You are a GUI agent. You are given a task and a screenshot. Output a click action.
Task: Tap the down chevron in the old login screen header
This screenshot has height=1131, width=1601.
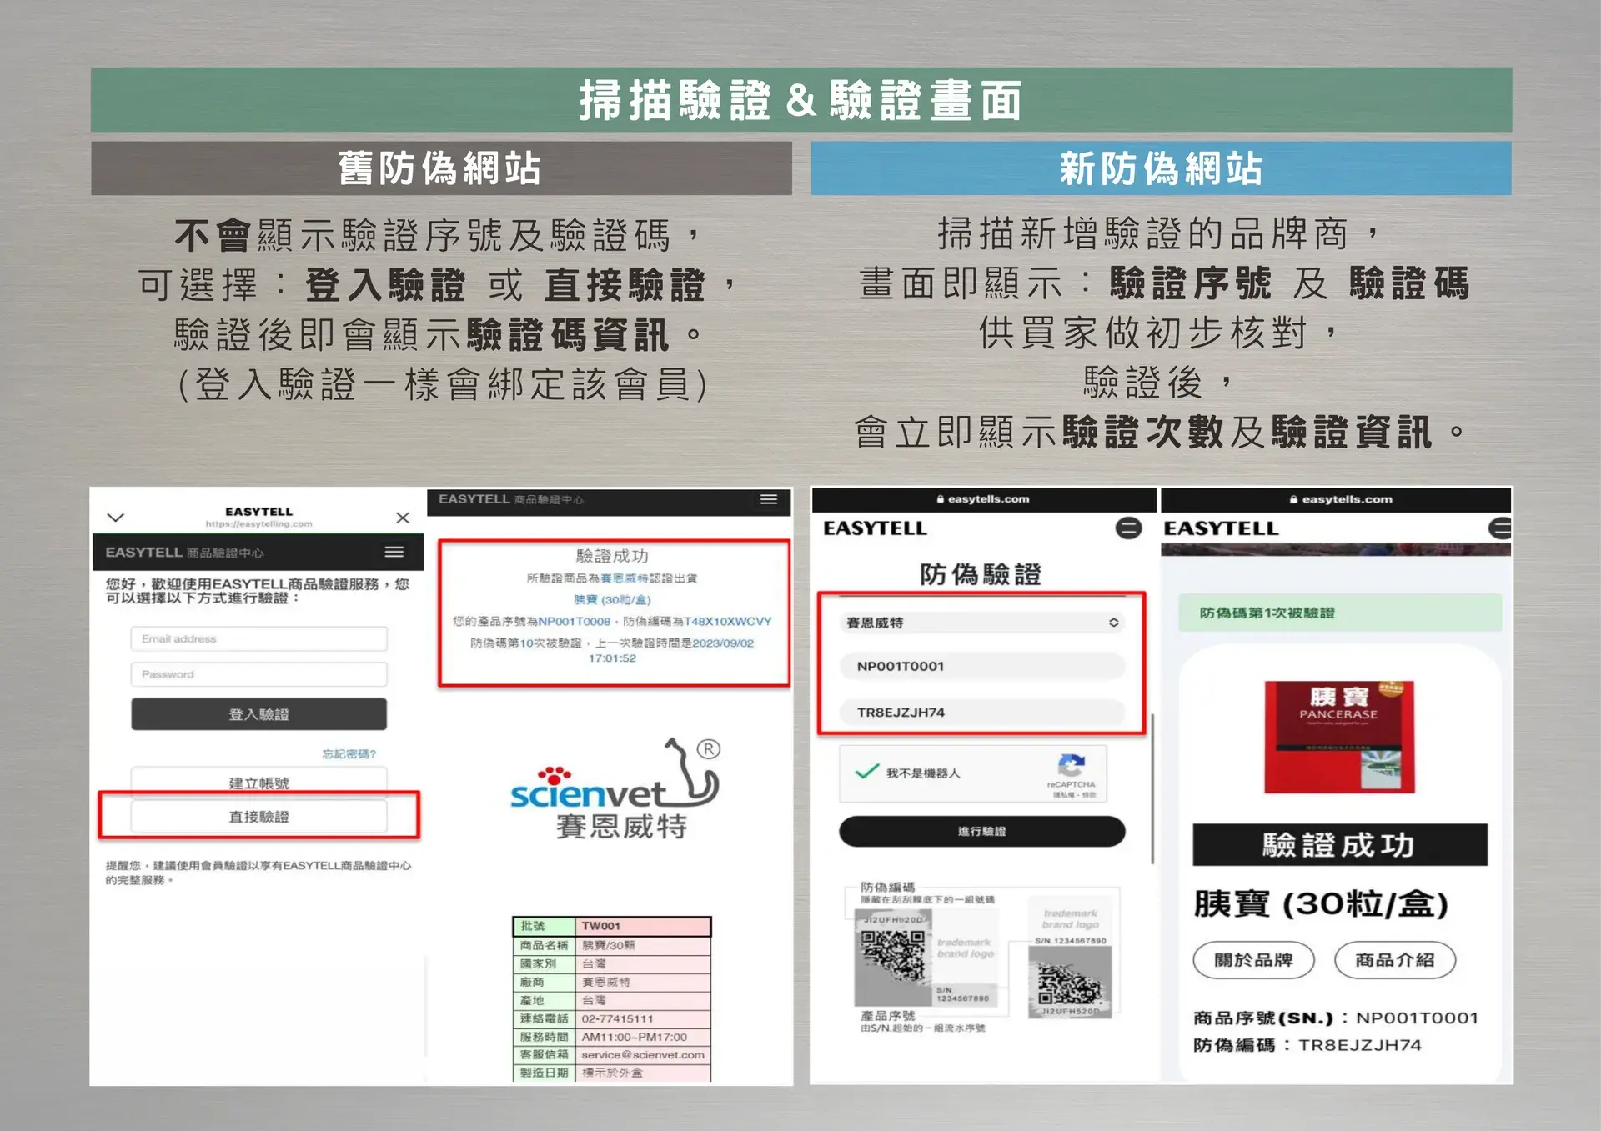coord(116,518)
